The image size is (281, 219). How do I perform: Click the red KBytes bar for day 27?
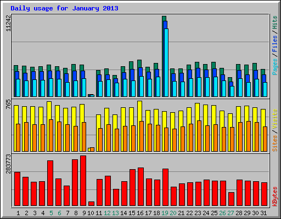(231, 199)
